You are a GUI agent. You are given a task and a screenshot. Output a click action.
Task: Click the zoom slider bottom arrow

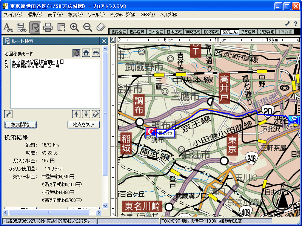point(113,214)
